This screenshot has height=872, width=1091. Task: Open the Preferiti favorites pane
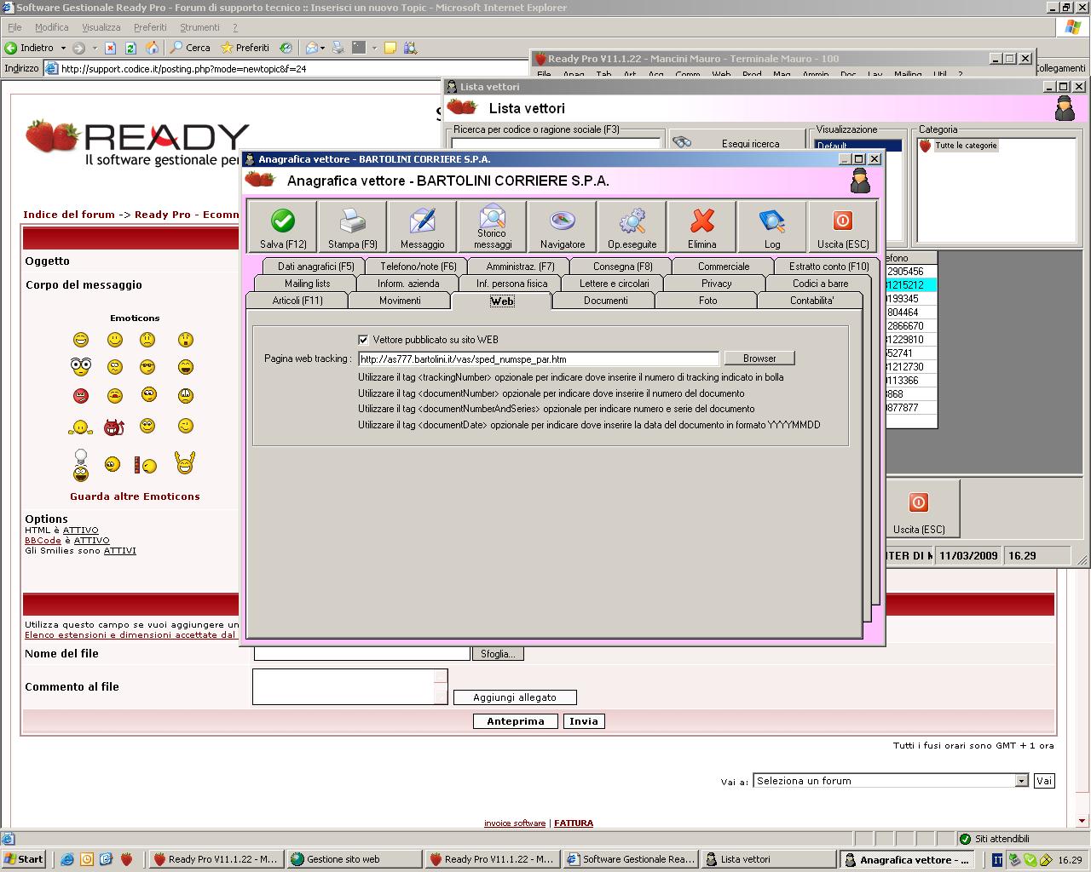245,48
